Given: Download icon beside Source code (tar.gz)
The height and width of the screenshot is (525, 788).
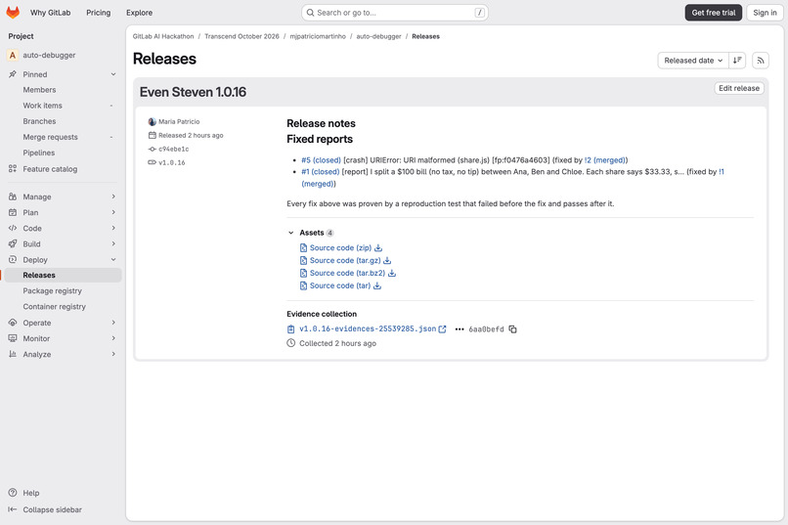Looking at the screenshot, I should coord(387,260).
